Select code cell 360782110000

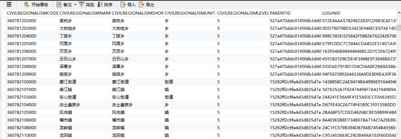pos(32,135)
